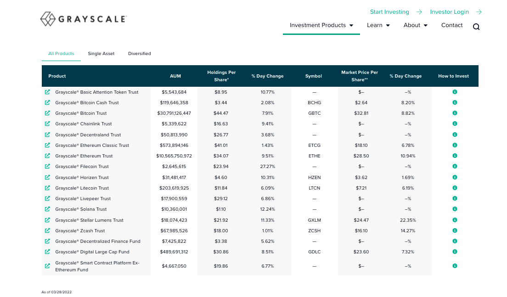Select the All Products tab
Screen dimensions: 507x297
click(x=61, y=54)
